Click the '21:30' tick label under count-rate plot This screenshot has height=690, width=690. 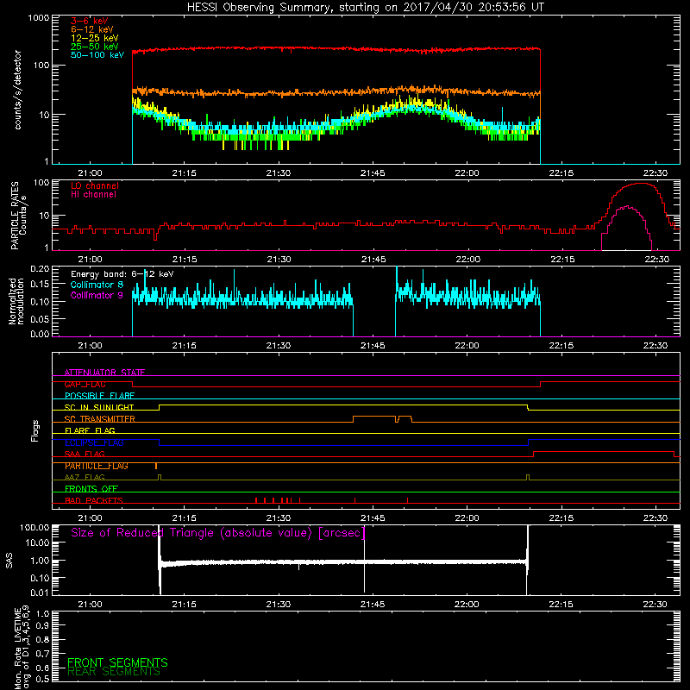tap(279, 173)
